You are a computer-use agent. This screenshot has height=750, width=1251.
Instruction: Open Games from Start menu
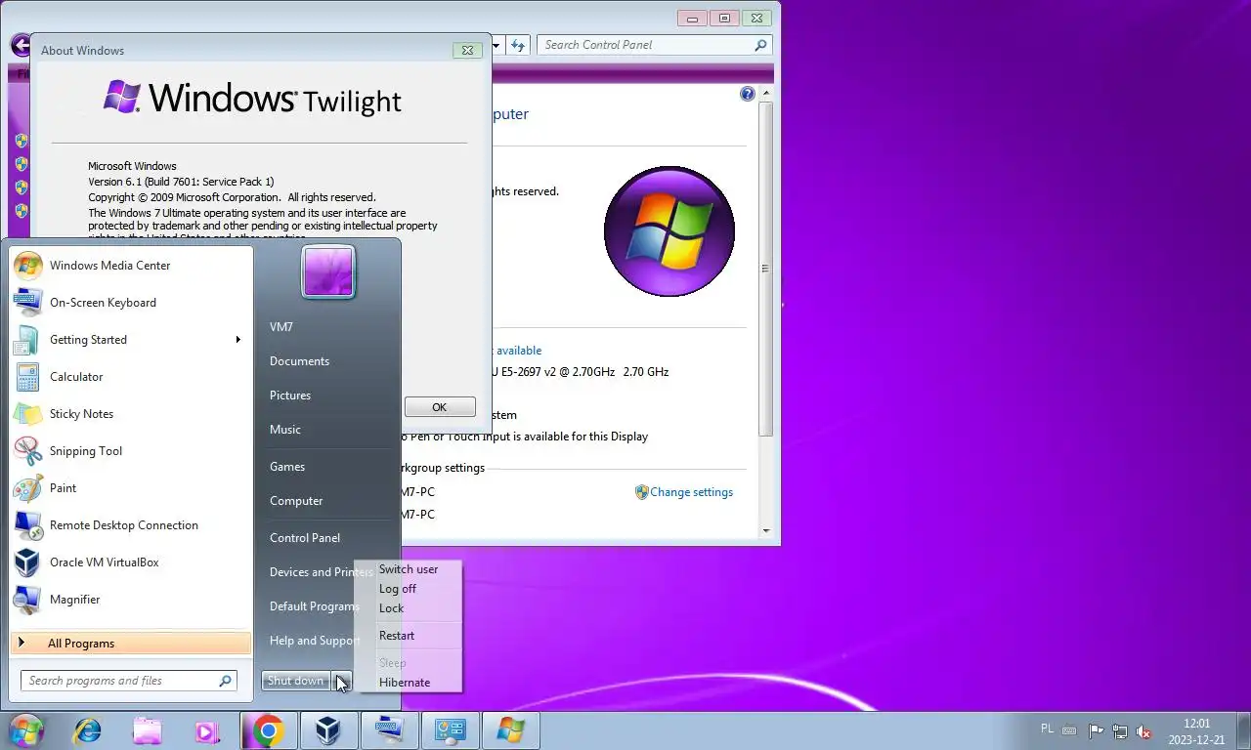[287, 467]
